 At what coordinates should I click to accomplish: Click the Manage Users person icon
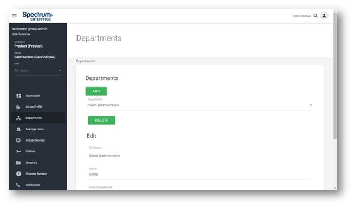coord(18,129)
